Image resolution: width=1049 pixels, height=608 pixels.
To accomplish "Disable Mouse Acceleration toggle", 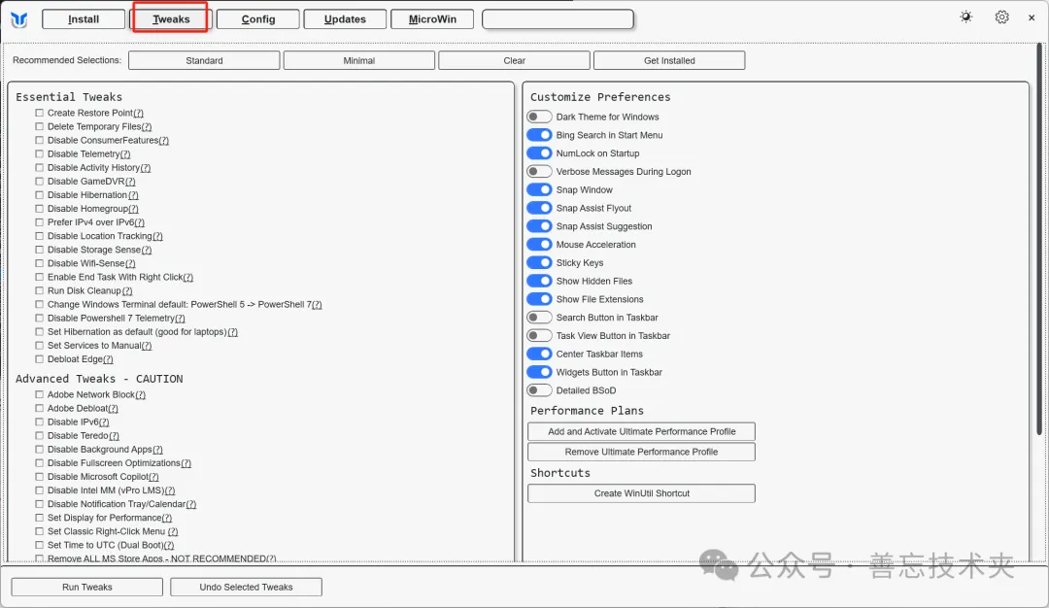I will point(539,244).
